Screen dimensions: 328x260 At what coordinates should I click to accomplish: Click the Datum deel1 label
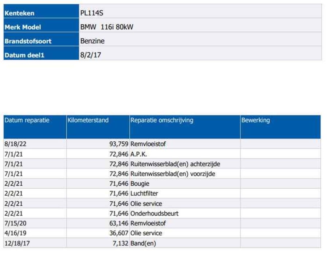click(x=24, y=55)
